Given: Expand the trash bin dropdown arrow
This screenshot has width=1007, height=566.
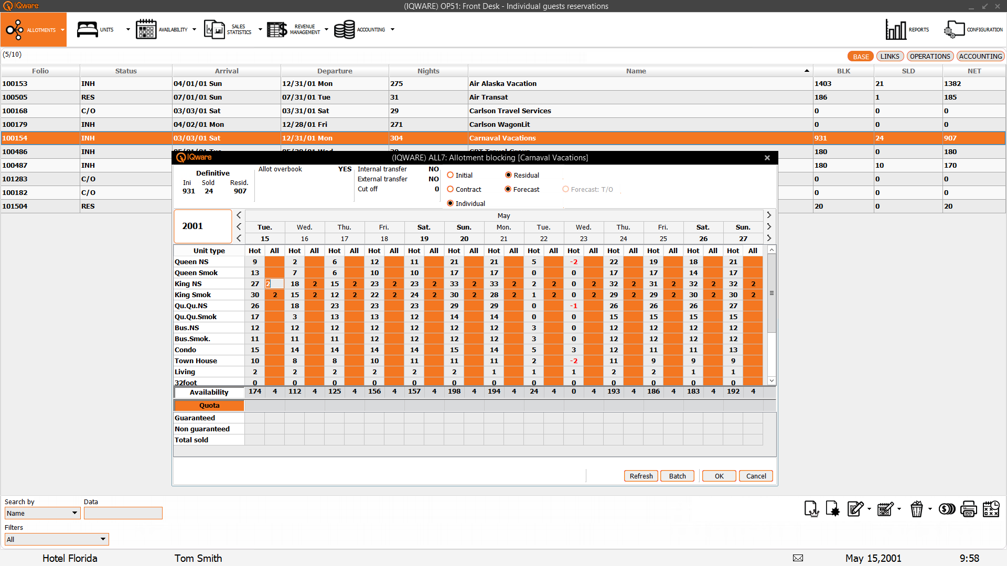Looking at the screenshot, I should 930,509.
